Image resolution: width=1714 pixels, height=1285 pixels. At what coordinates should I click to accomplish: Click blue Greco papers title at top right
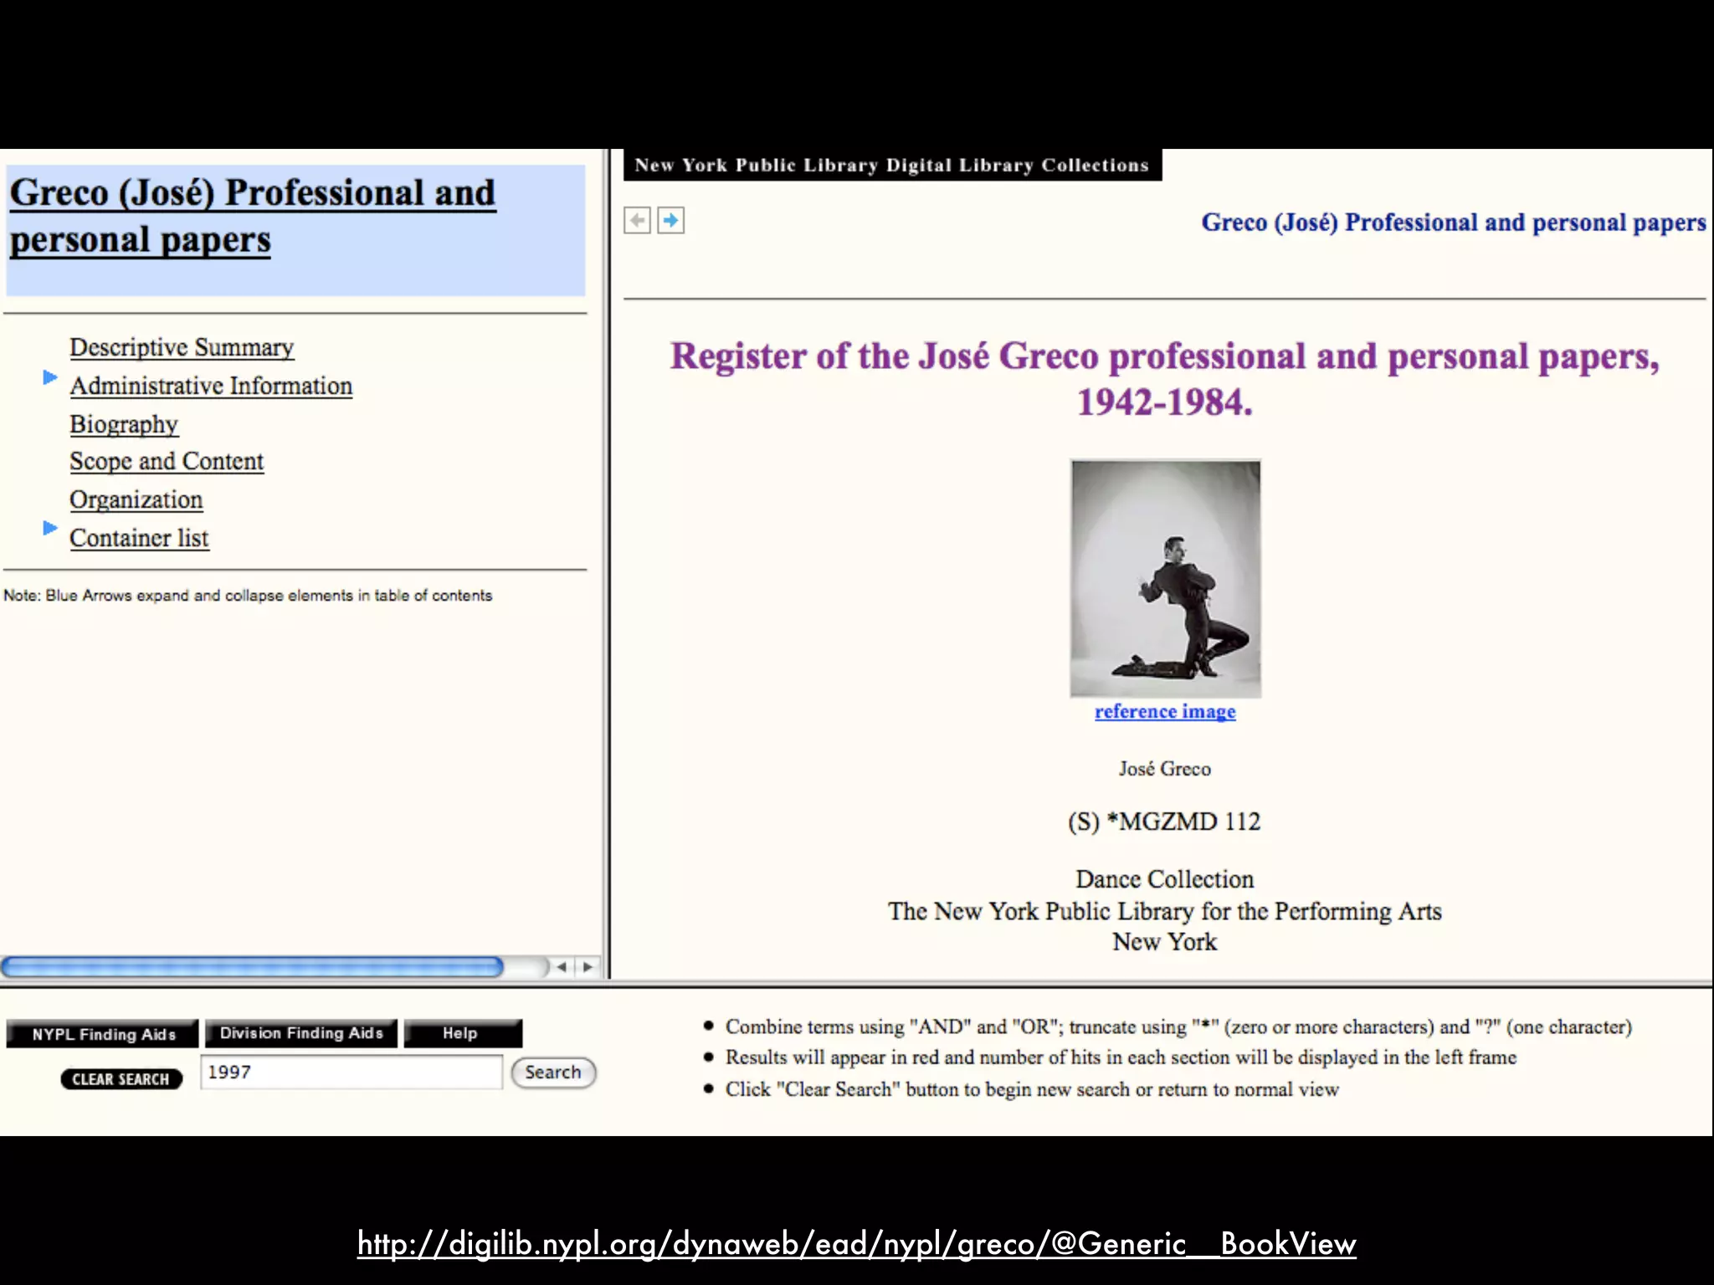coord(1454,223)
